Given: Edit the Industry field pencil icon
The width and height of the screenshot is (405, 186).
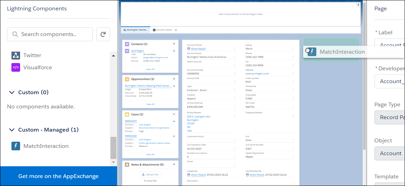Looking at the screenshot, I should tap(235, 98).
